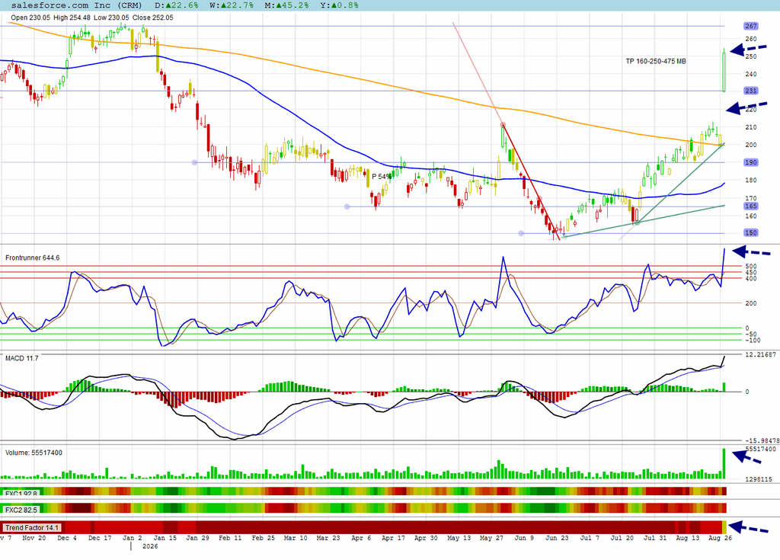Click the 260 price axis label
Viewport: 780px width, 560px height.
click(x=750, y=39)
